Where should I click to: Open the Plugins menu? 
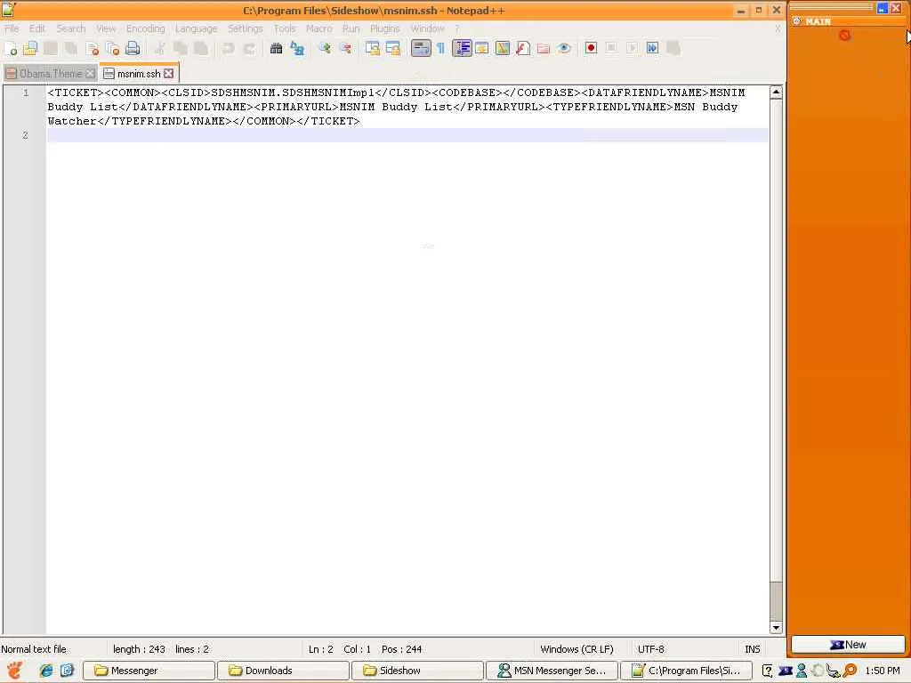click(x=384, y=28)
